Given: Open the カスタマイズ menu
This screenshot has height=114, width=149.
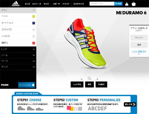Looking at the screenshot, I should (78, 4).
